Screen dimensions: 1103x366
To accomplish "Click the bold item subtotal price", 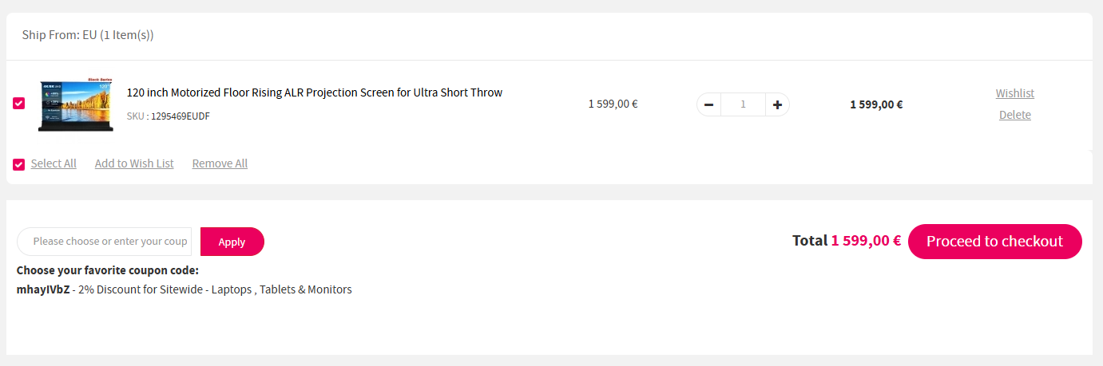I will [876, 104].
